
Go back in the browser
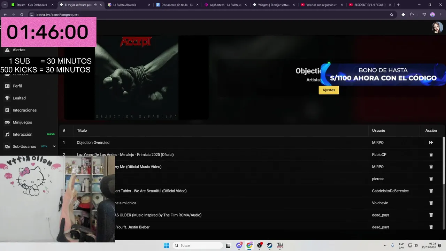click(x=5, y=15)
